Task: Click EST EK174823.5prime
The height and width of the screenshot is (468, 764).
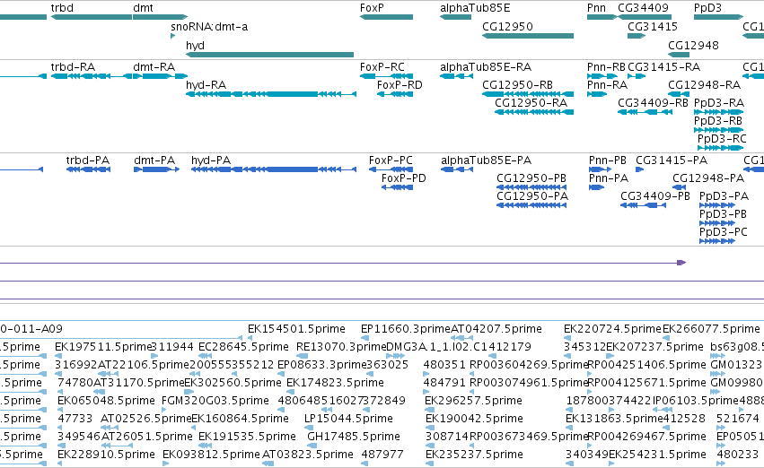Action: point(335,384)
